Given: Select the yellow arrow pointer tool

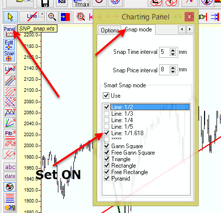Looking at the screenshot, I should point(10,16).
